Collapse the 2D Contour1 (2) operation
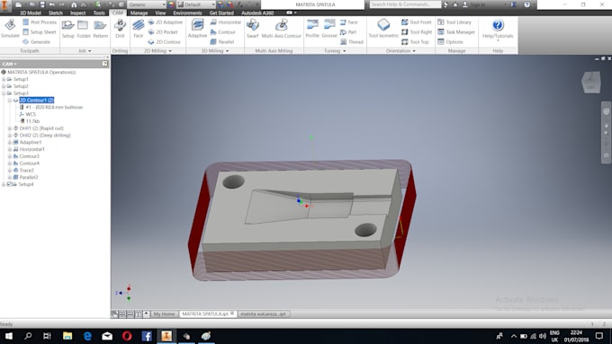Viewport: 612px width, 344px height. click(x=10, y=100)
